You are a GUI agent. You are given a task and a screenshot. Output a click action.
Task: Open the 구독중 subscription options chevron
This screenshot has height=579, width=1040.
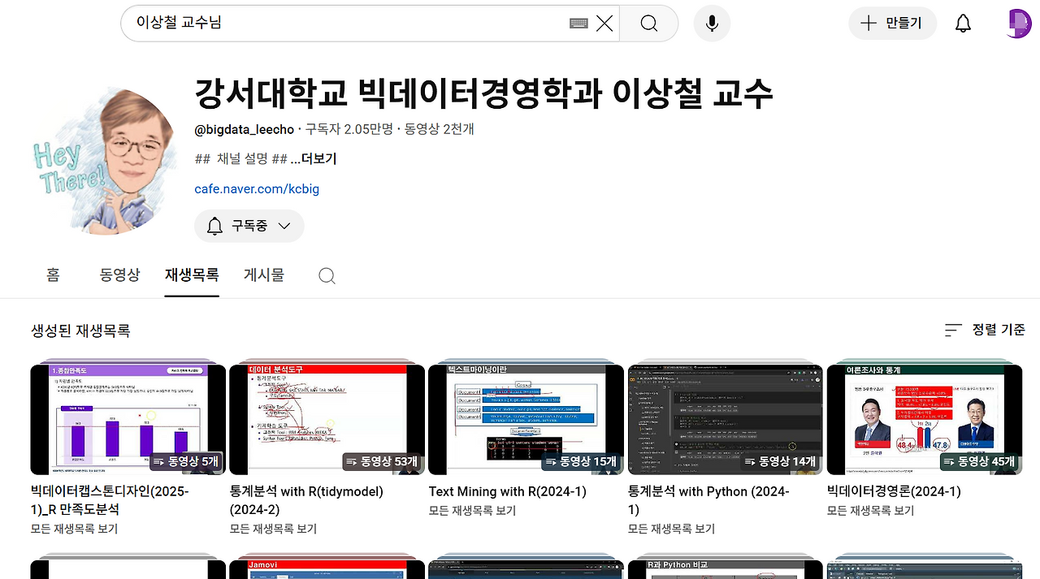pos(286,226)
